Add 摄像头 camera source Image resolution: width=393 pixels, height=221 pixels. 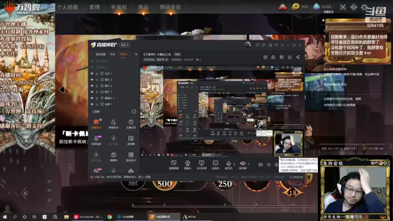click(188, 165)
